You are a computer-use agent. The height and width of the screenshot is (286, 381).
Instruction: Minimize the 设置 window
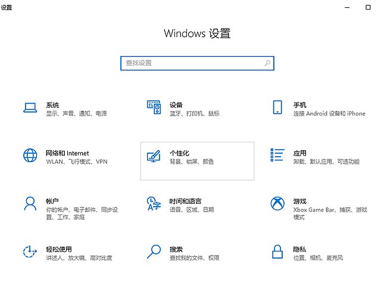347,8
